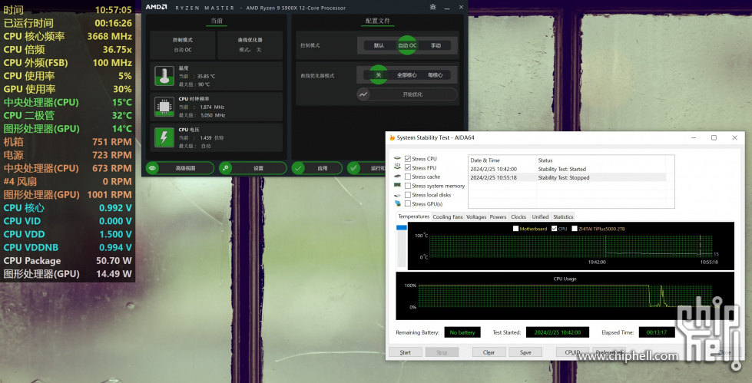Viewport: 752px width, 383px height.
Task: Click the 控制模式 自动 OC summary card
Action: coord(183,45)
